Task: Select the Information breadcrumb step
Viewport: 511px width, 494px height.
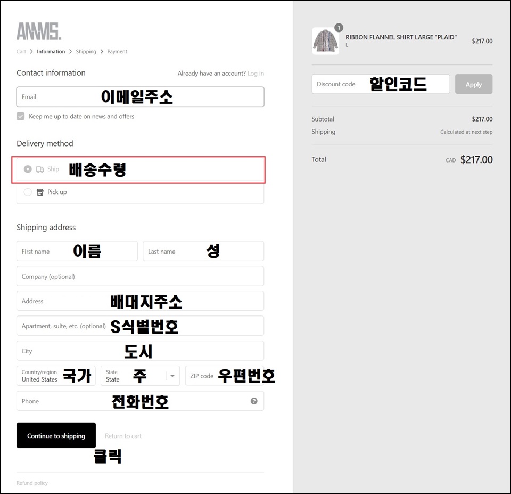Action: 51,52
